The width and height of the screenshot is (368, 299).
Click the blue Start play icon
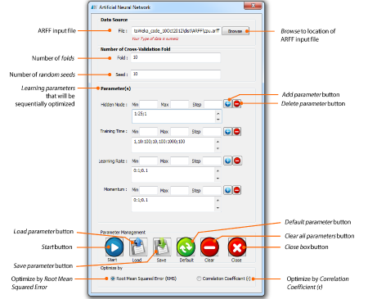114,247
